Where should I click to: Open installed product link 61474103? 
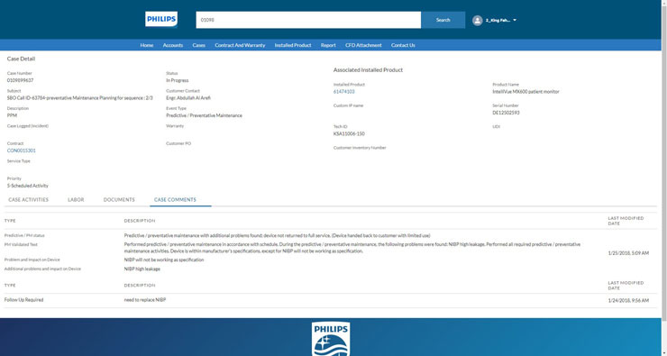(343, 91)
